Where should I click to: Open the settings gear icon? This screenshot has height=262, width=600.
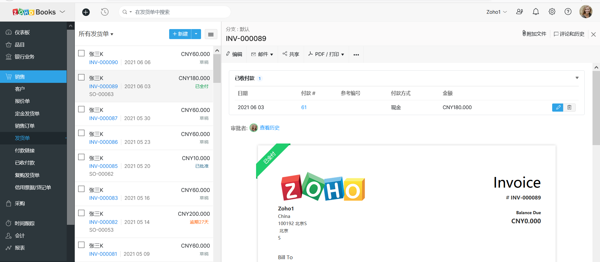click(x=552, y=12)
